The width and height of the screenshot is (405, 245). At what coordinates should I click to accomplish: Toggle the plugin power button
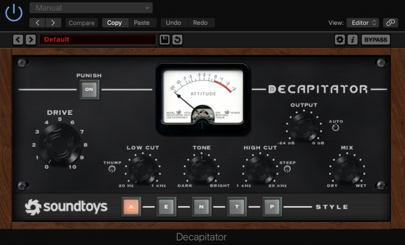(x=14, y=13)
